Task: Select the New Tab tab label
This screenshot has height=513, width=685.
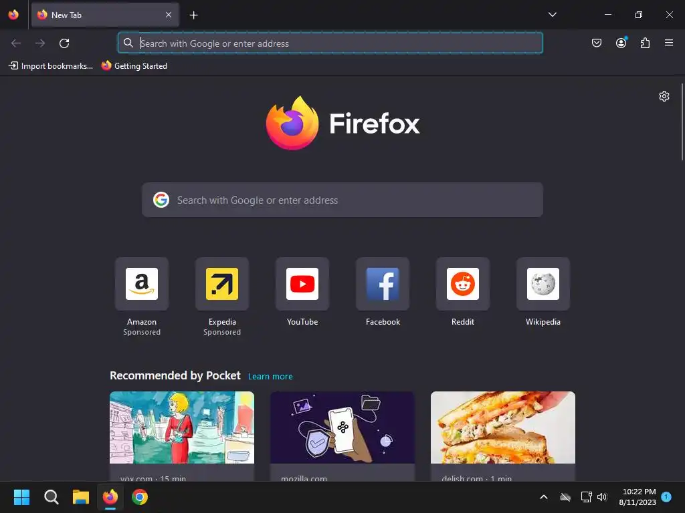Action: pyautogui.click(x=66, y=15)
